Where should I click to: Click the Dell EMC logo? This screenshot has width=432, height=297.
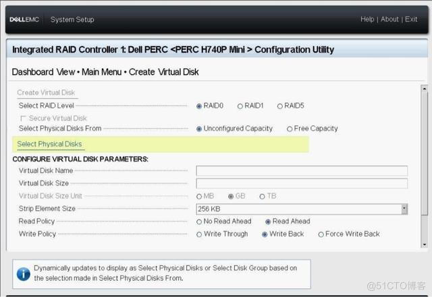[x=25, y=20]
